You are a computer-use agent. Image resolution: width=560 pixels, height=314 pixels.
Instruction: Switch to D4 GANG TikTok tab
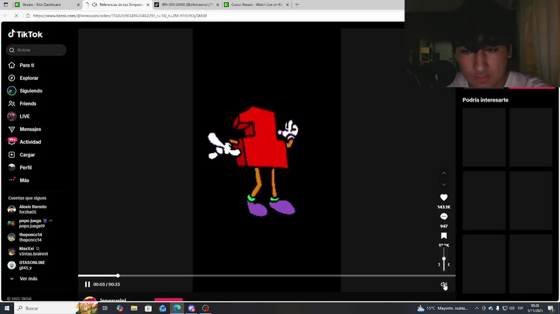[187, 4]
